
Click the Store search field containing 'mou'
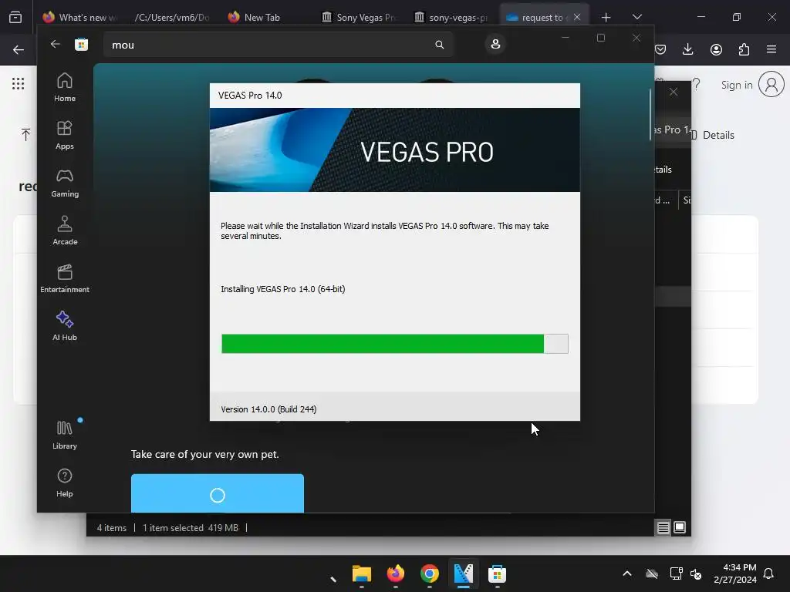click(x=278, y=45)
